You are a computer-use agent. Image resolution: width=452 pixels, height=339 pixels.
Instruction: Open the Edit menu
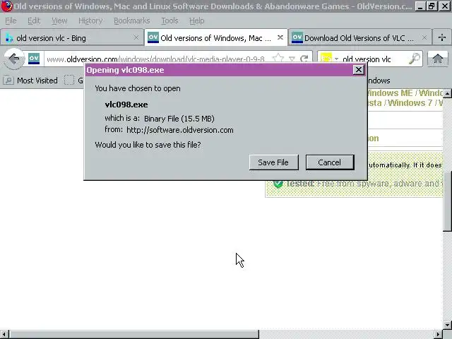tap(34, 20)
